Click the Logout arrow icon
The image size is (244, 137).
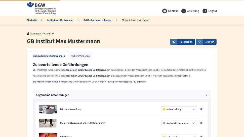coord(205,11)
